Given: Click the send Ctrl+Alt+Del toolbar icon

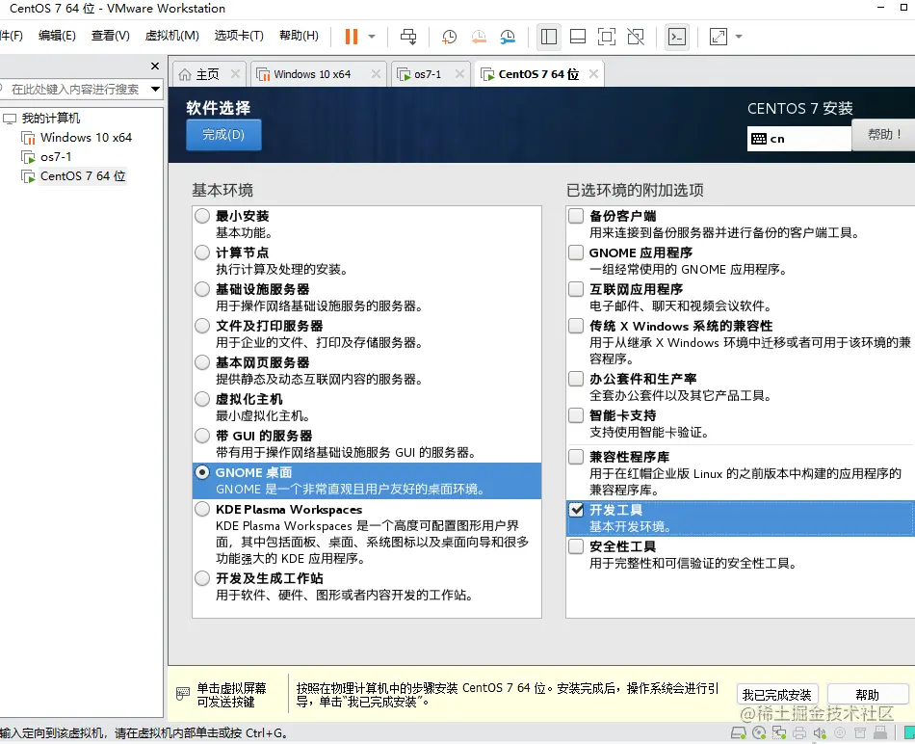Looking at the screenshot, I should click(x=408, y=37).
